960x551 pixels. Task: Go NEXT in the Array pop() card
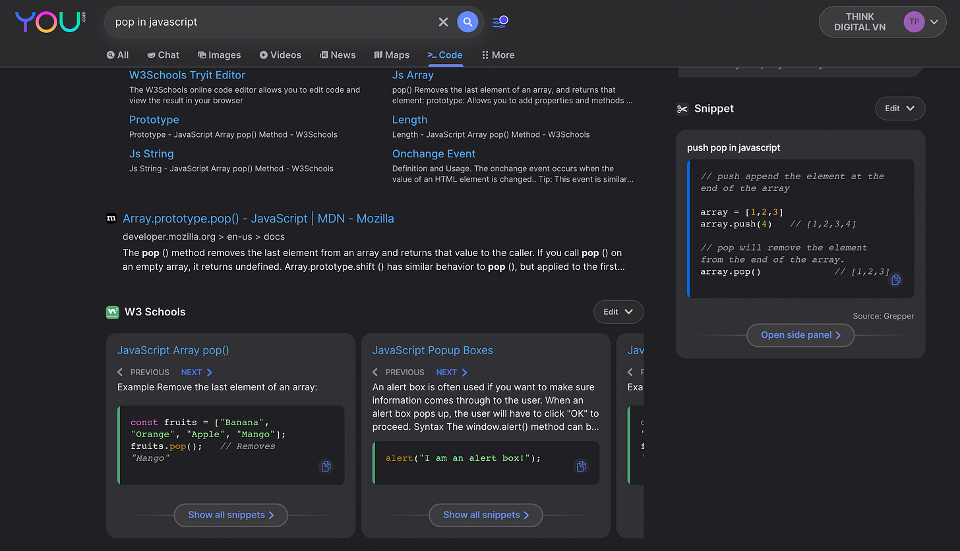(x=196, y=372)
